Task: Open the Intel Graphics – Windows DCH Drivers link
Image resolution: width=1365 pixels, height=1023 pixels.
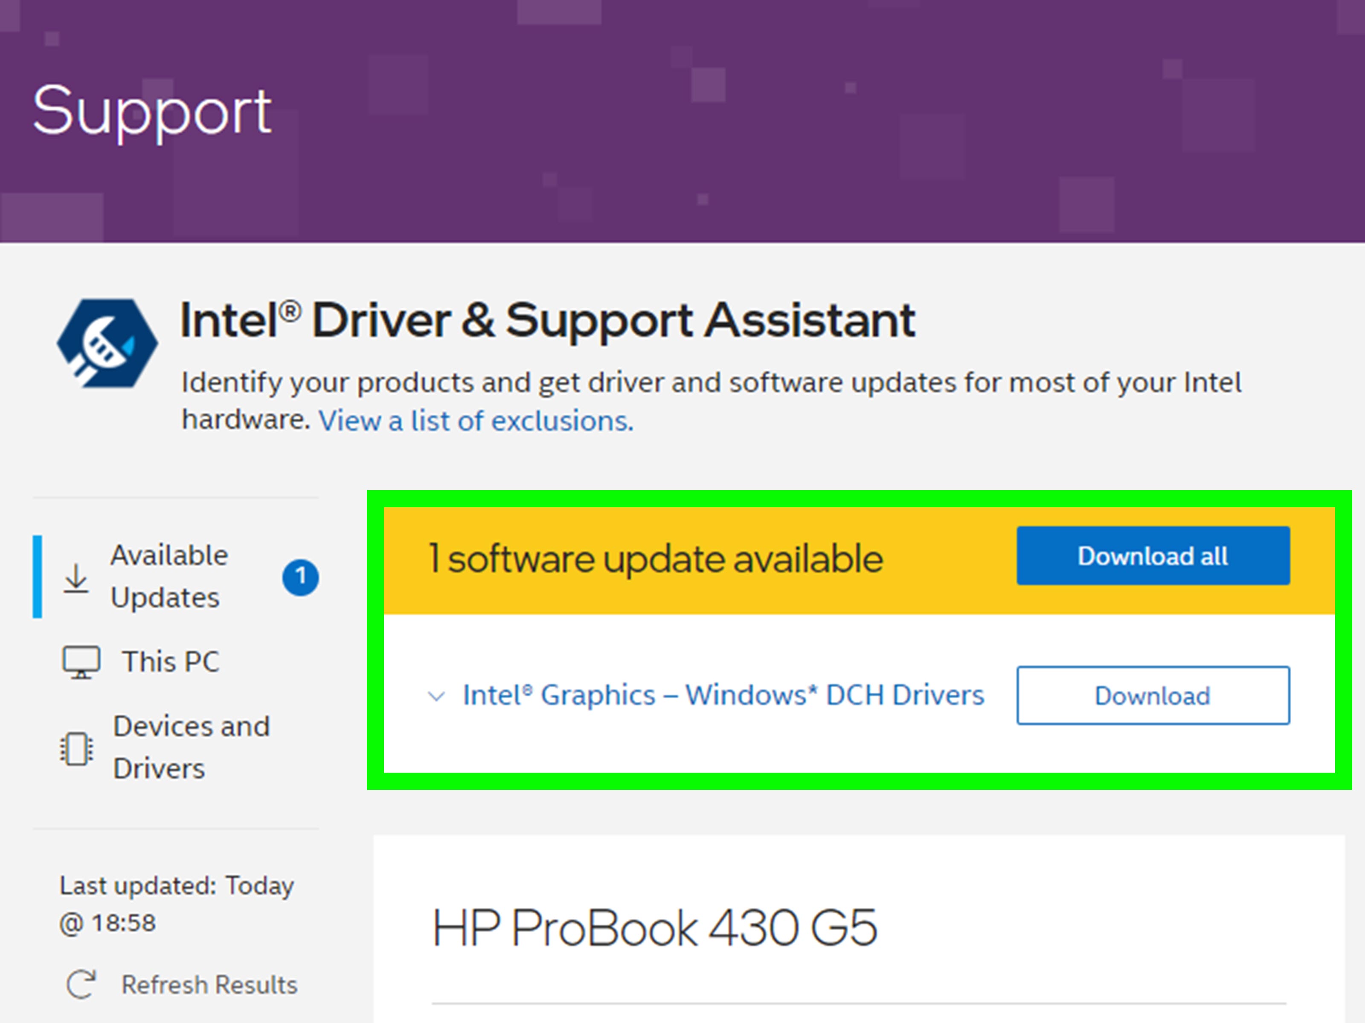Action: point(723,695)
